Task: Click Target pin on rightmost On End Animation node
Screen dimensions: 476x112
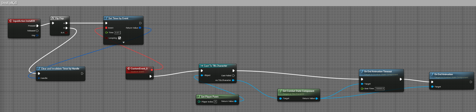Action: pos(432,87)
